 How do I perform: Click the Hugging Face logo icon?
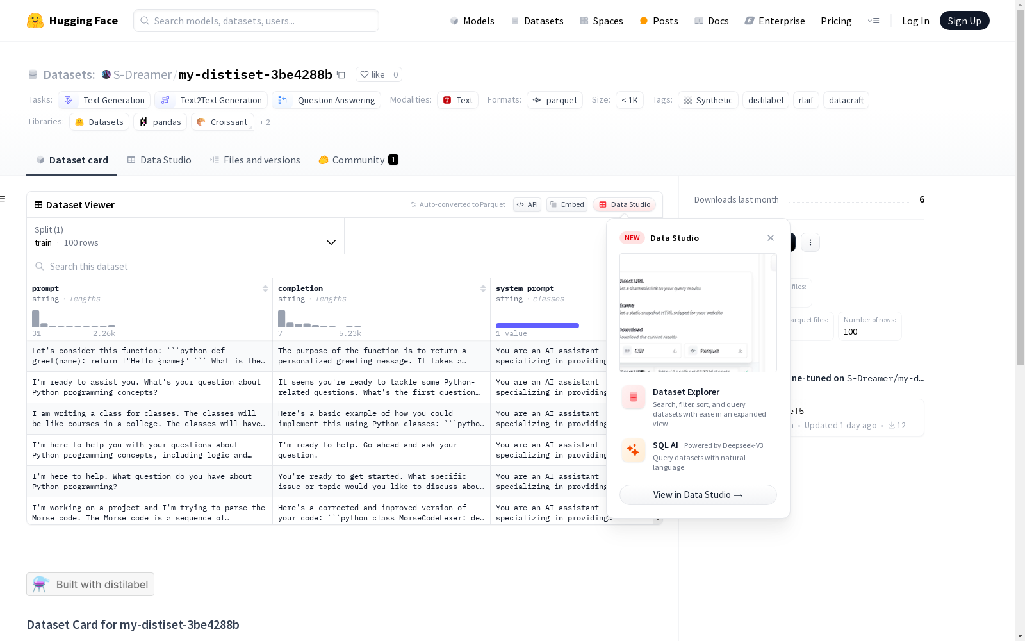tap(35, 21)
